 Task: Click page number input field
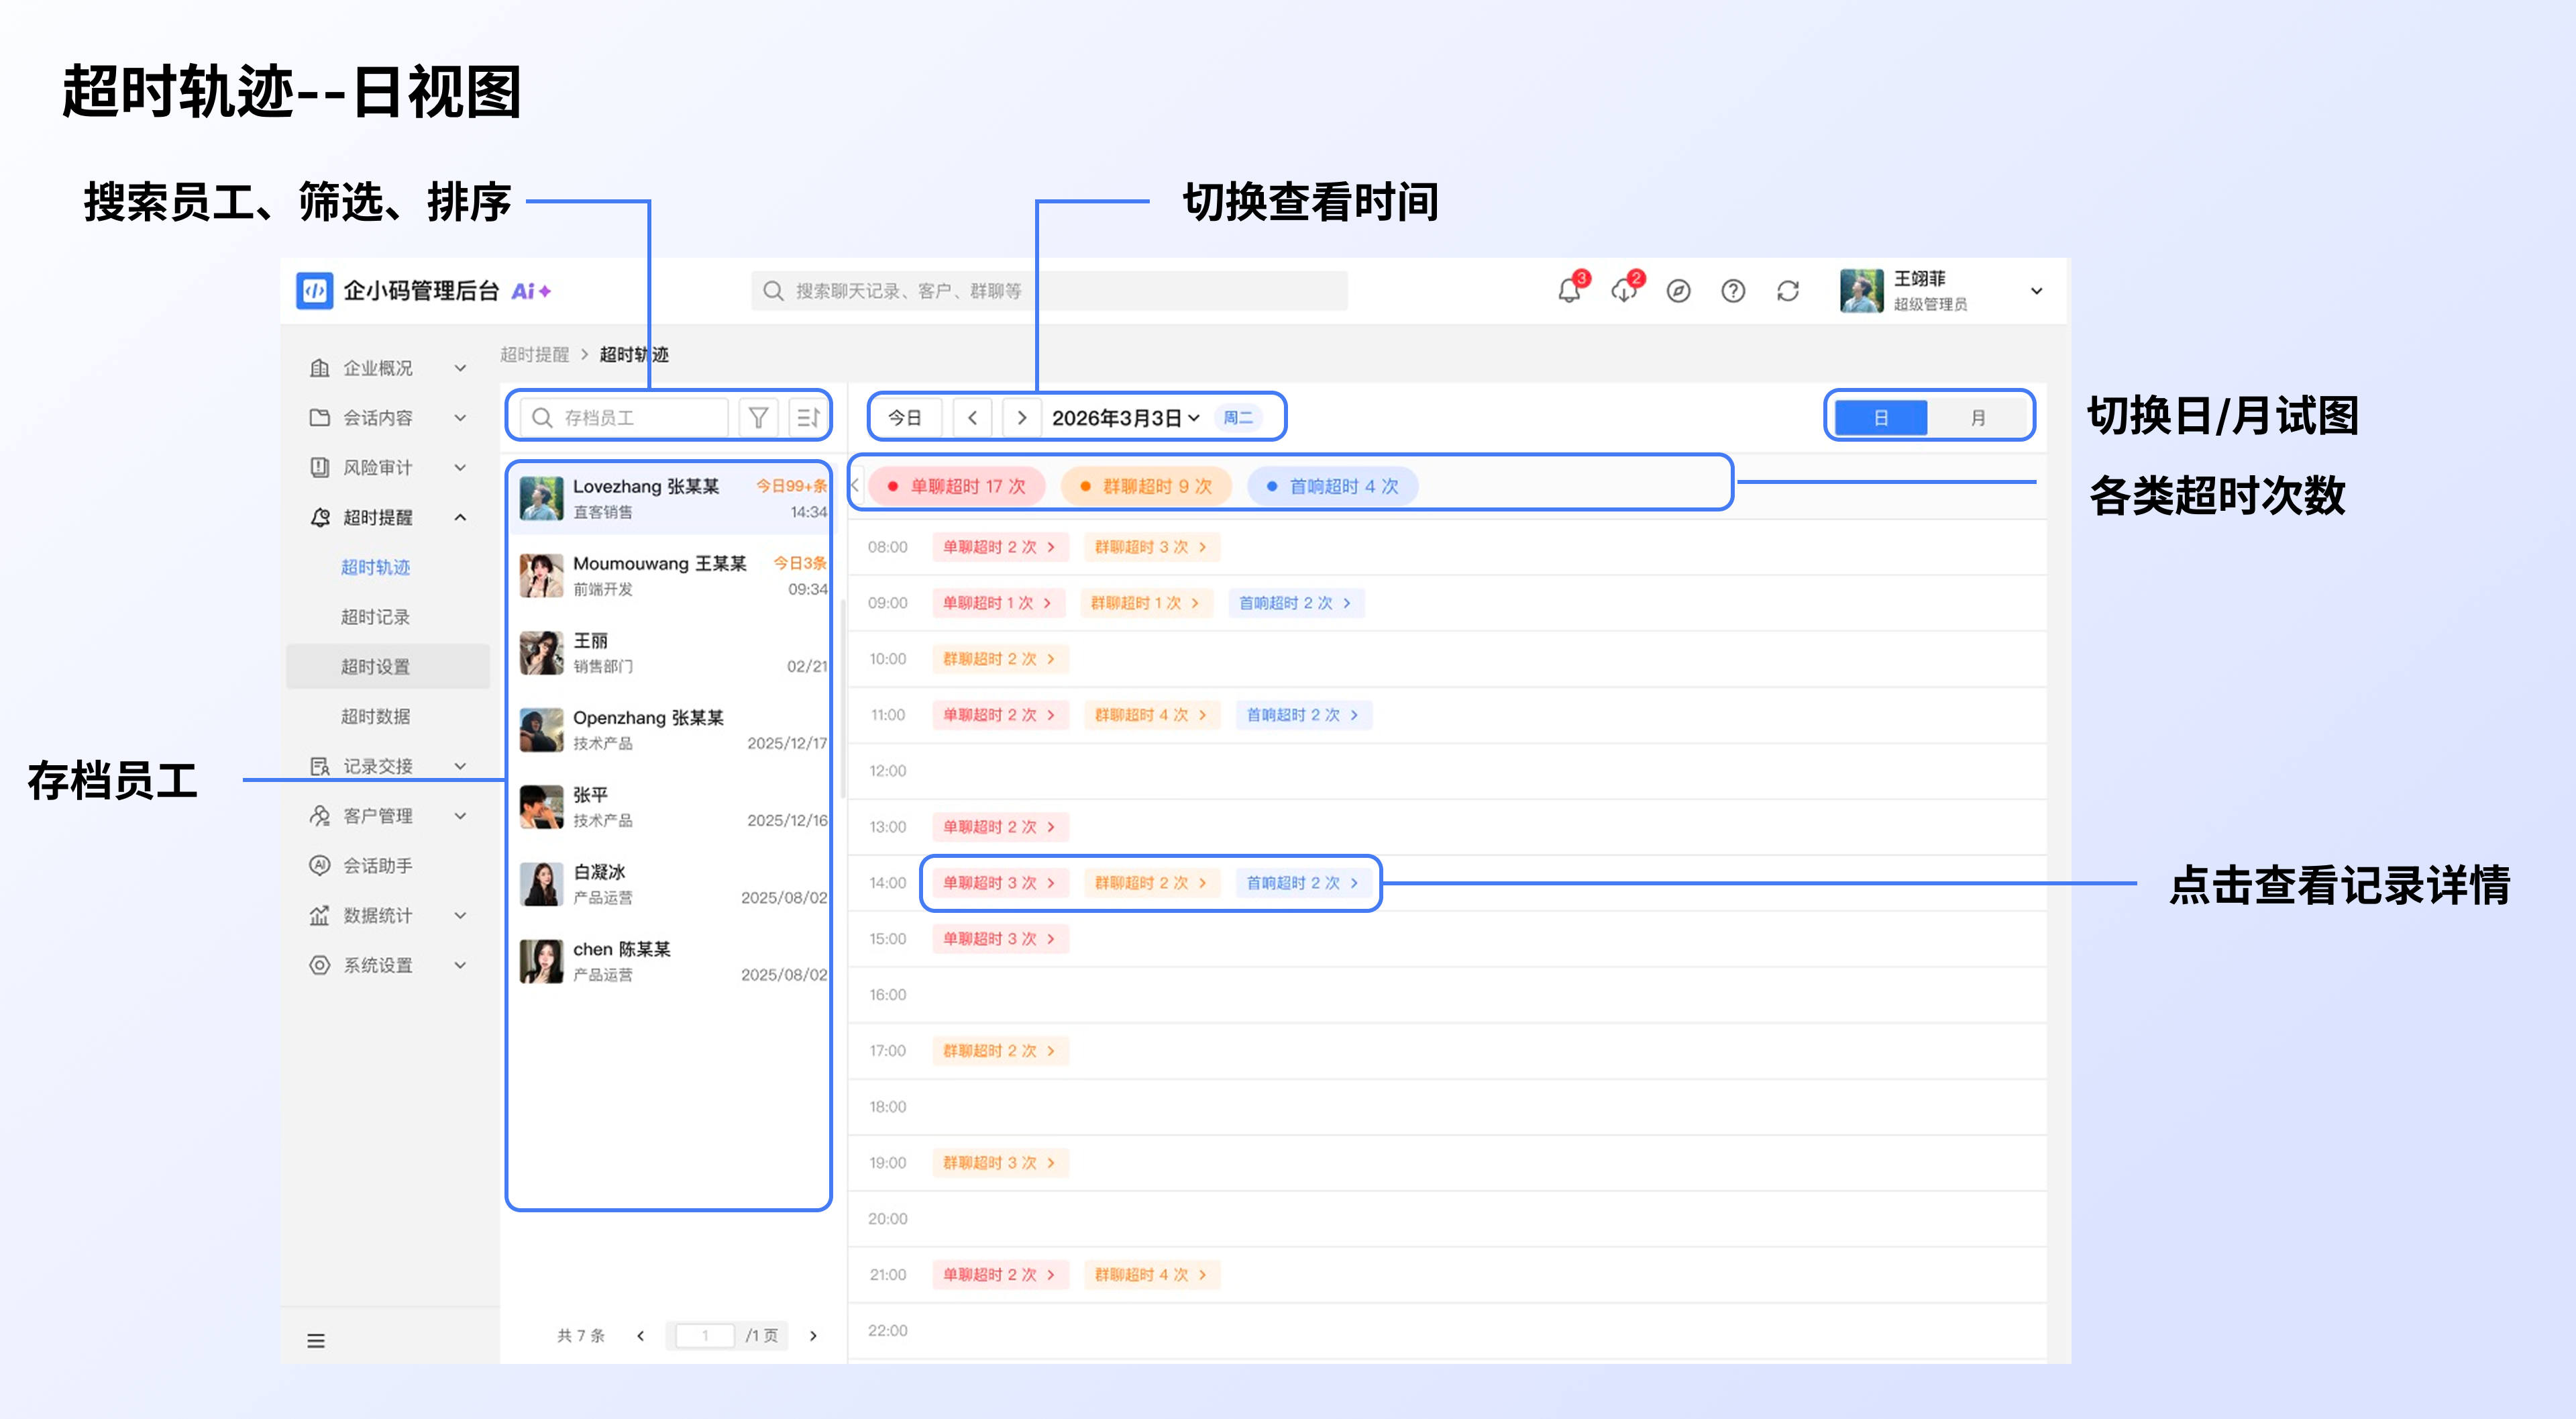point(704,1336)
